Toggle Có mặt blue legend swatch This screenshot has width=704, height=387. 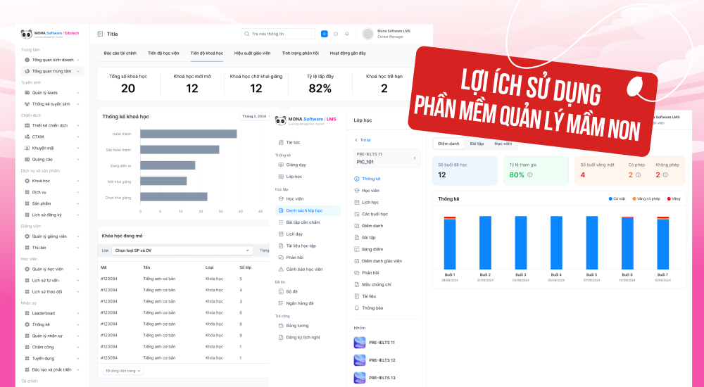tap(610, 199)
